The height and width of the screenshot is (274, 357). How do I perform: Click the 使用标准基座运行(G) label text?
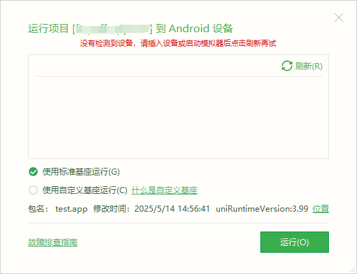[81, 172]
